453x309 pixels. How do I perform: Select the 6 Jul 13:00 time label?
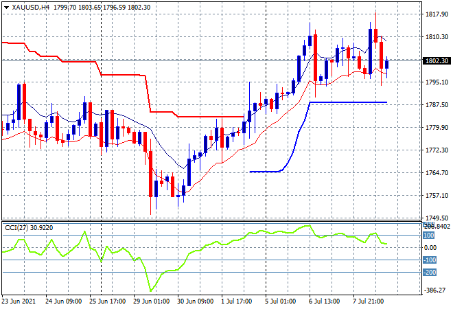click(x=325, y=301)
